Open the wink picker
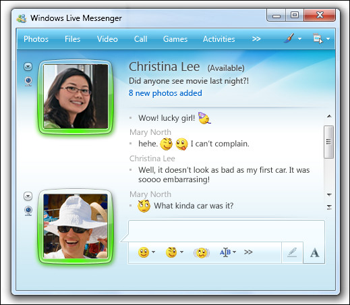Viewport: 350px width, 305px height. coord(175,252)
